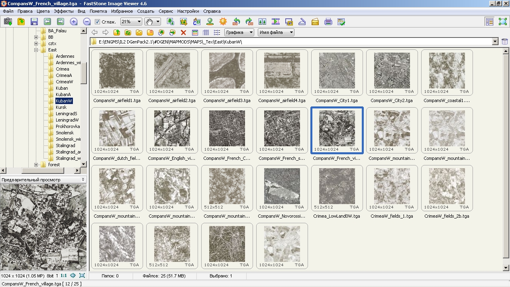Select the Crimea folder in the tree
The height and width of the screenshot is (287, 510).
[x=62, y=69]
